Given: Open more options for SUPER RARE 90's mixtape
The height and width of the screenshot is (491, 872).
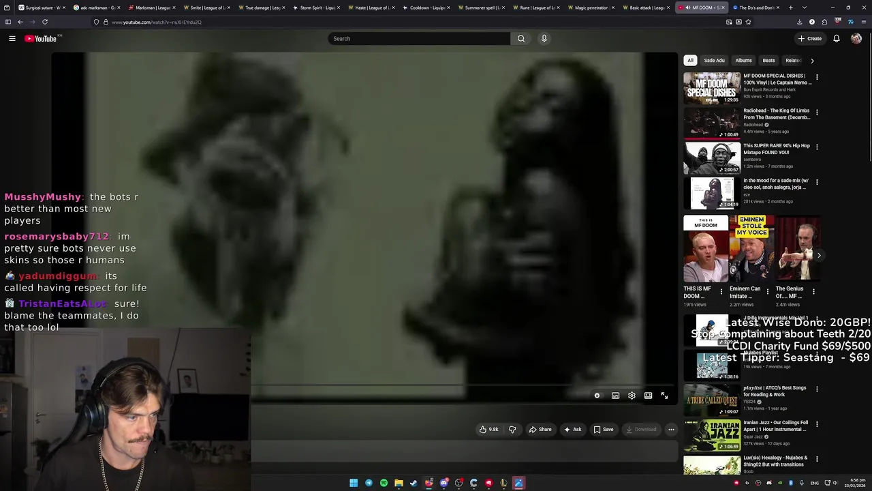Looking at the screenshot, I should click(817, 147).
